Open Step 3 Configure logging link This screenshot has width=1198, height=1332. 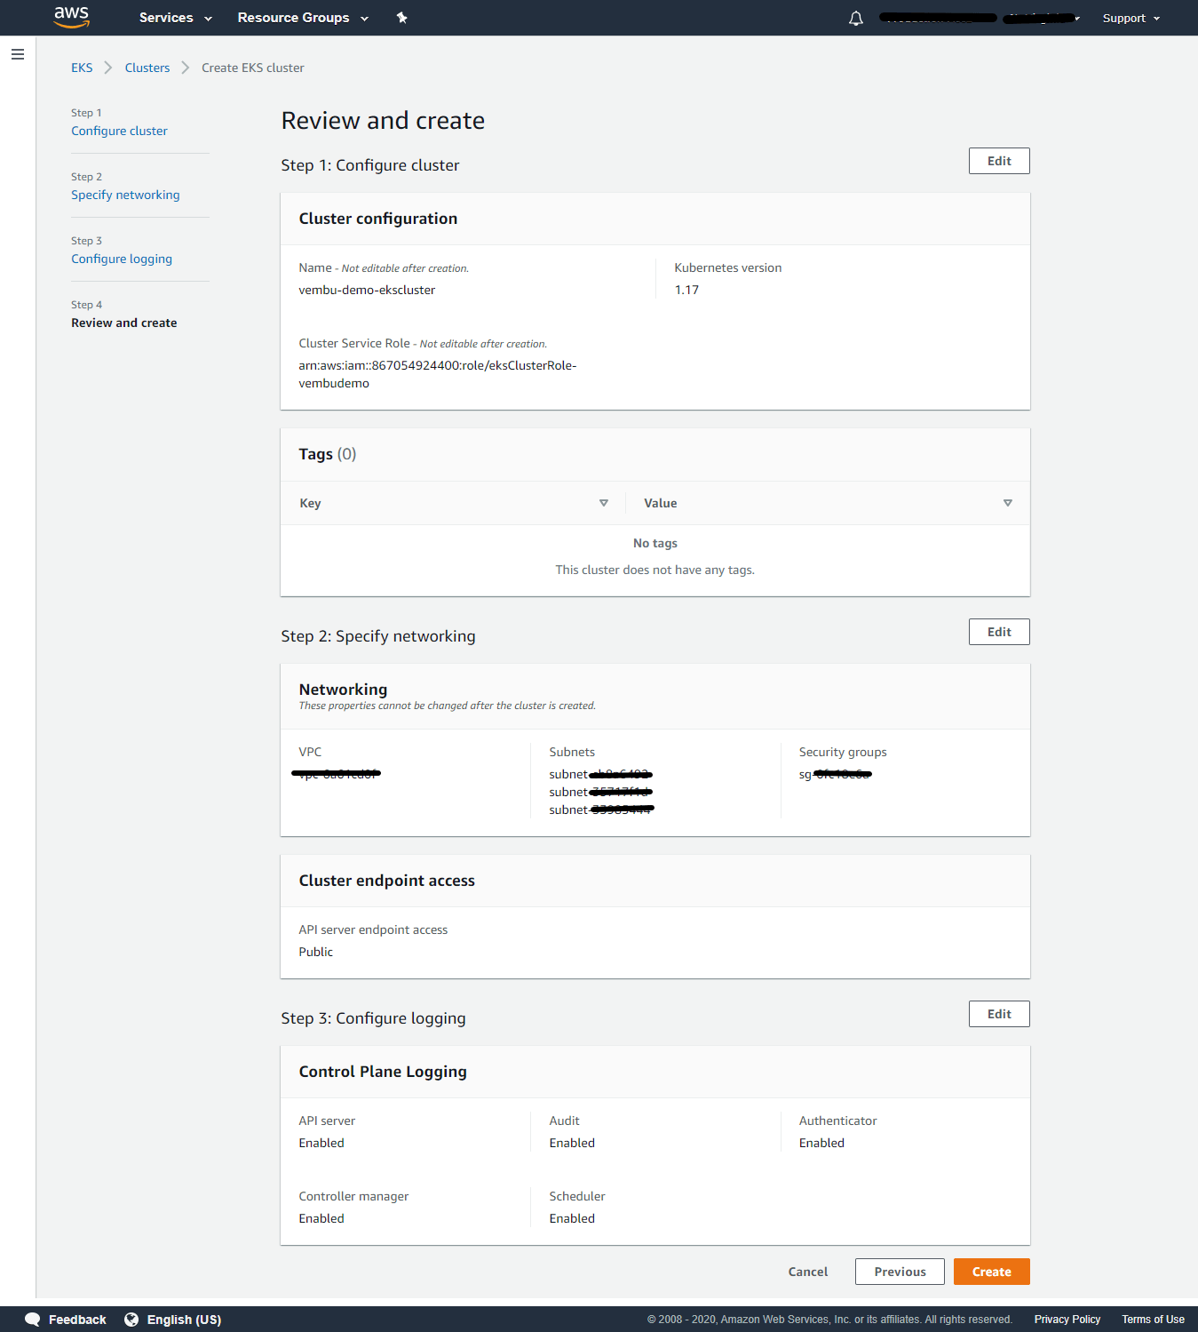click(x=122, y=259)
